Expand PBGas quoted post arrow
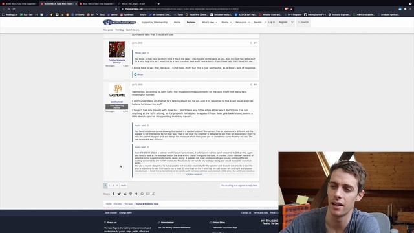Viewport: 414px width, 233px height. click(x=148, y=53)
